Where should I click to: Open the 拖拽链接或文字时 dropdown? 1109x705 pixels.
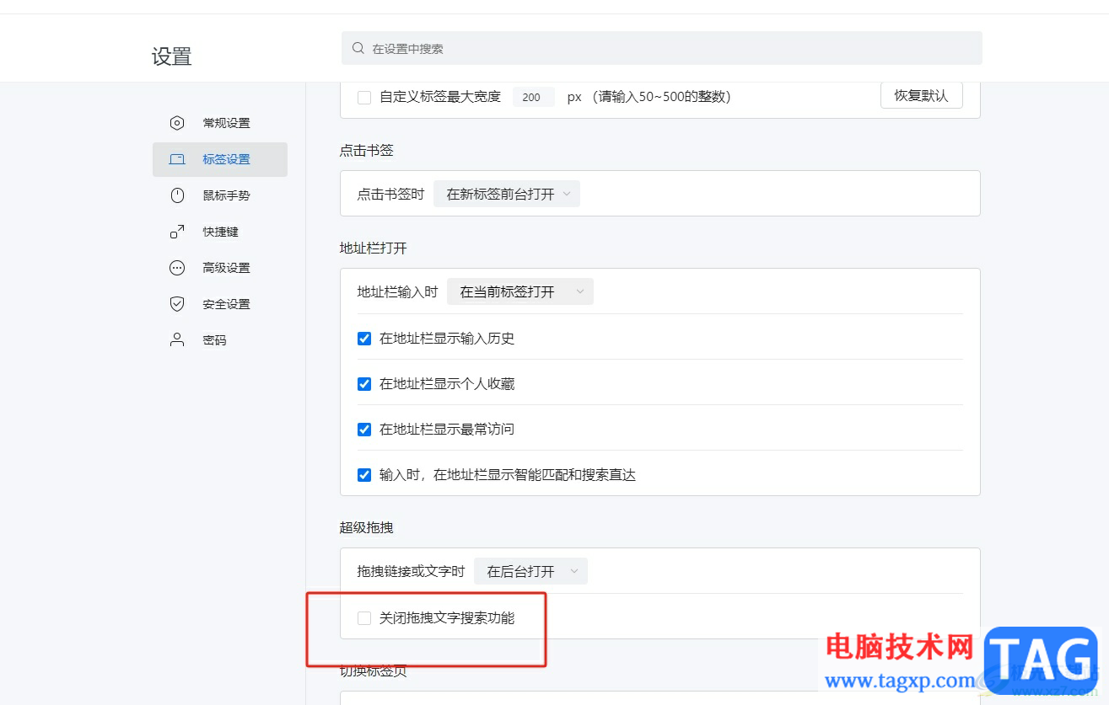click(530, 570)
